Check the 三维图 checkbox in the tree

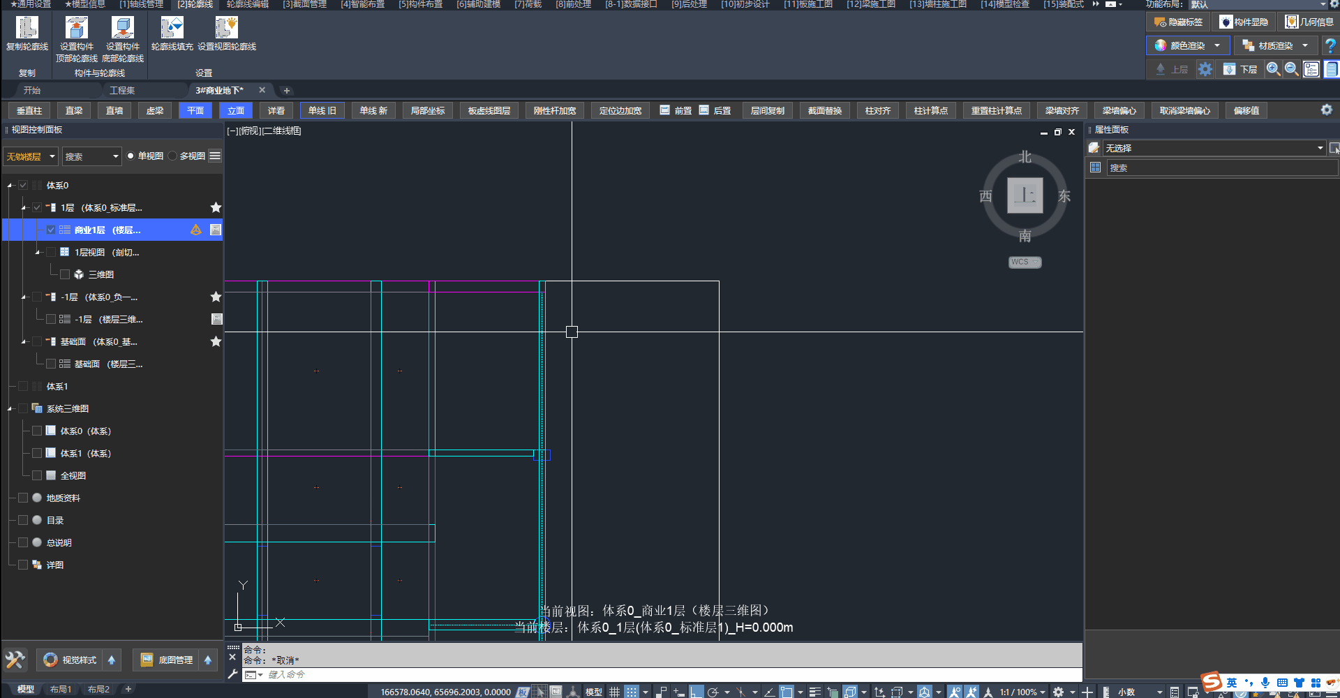tap(65, 275)
